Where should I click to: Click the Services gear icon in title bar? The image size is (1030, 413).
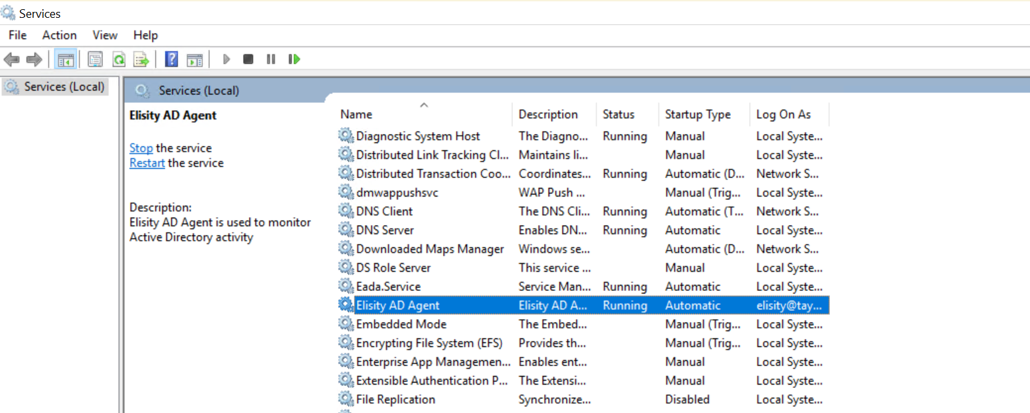click(9, 13)
